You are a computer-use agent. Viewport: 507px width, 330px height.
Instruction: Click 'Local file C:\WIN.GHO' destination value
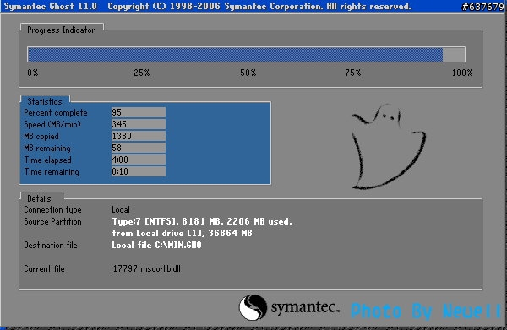pyautogui.click(x=157, y=245)
